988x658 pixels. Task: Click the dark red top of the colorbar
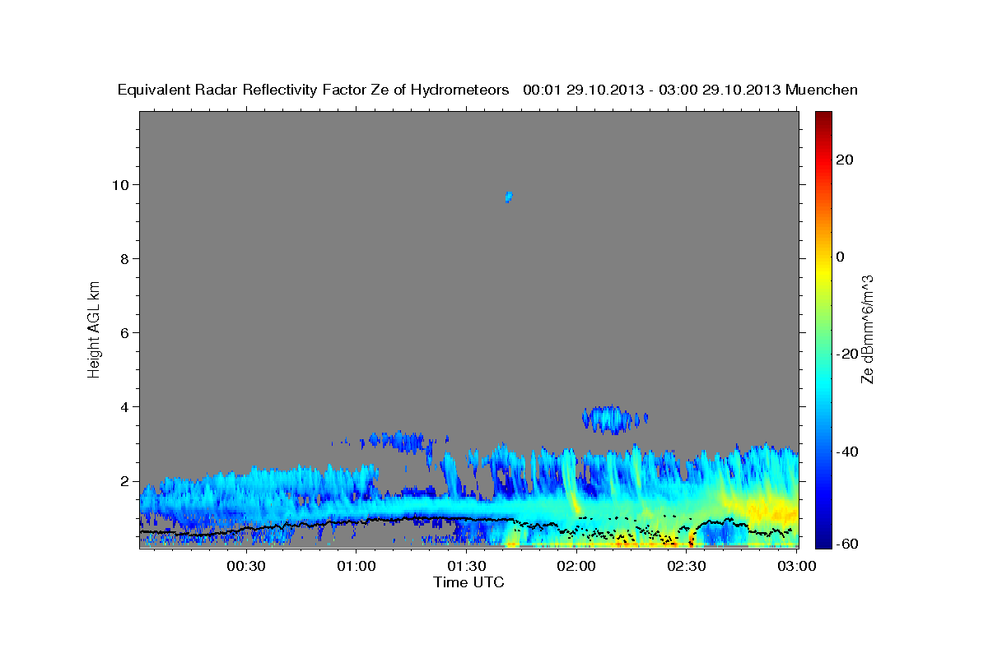pos(823,117)
